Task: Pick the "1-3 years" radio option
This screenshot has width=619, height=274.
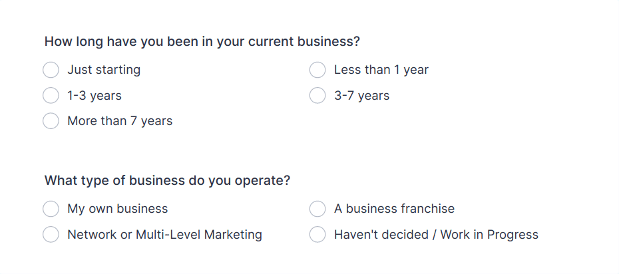Action: click(51, 96)
